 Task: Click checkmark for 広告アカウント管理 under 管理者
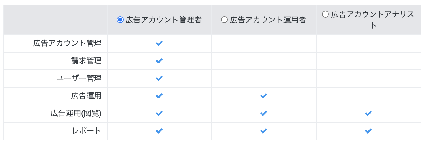[x=159, y=43]
